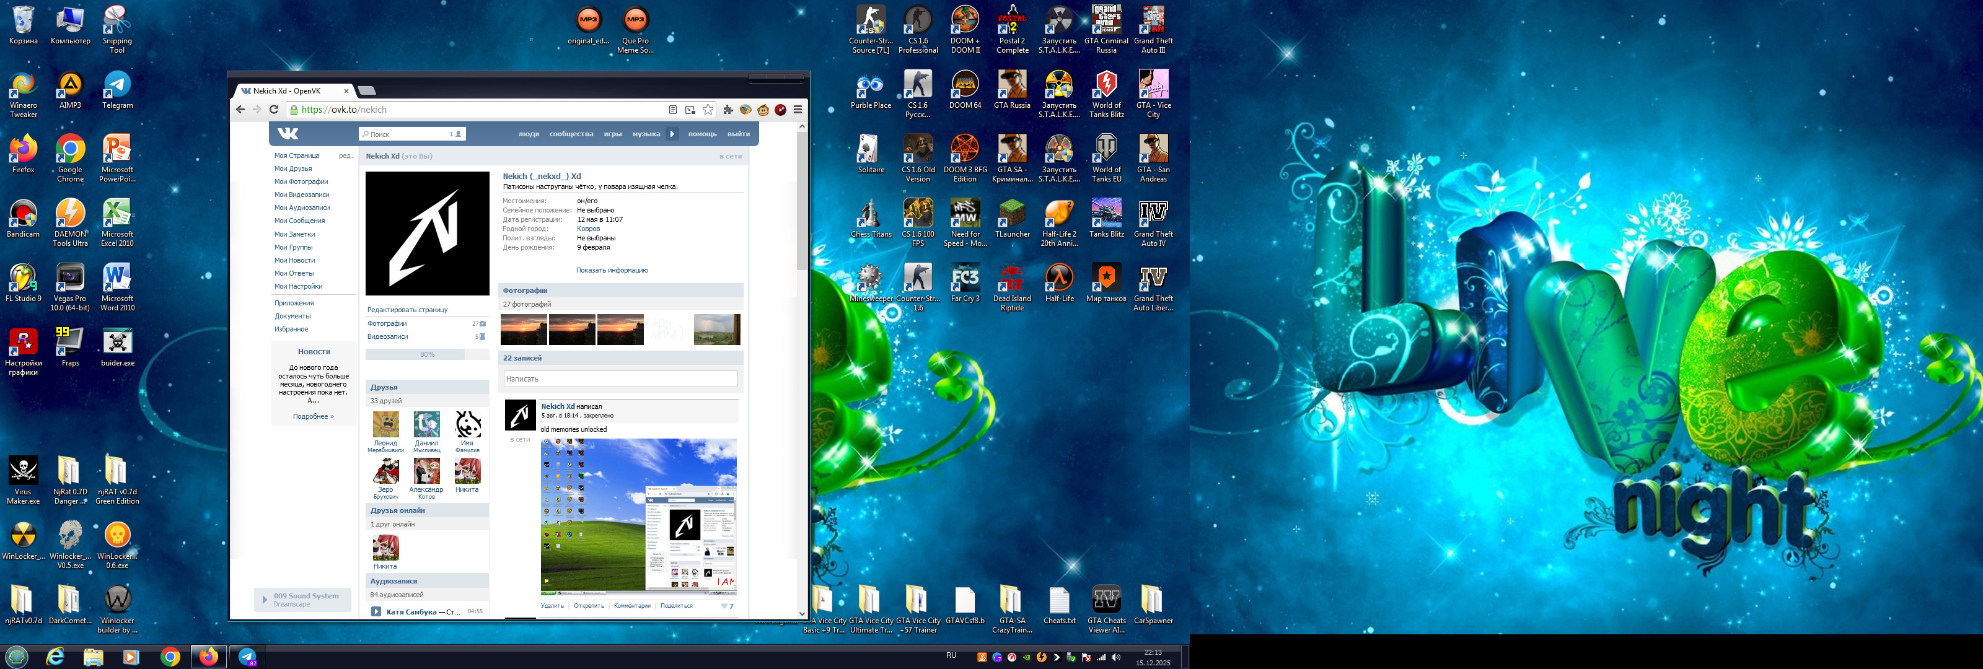The image size is (1983, 669).
Task: Click the VK logo in page header
Action: (x=288, y=133)
